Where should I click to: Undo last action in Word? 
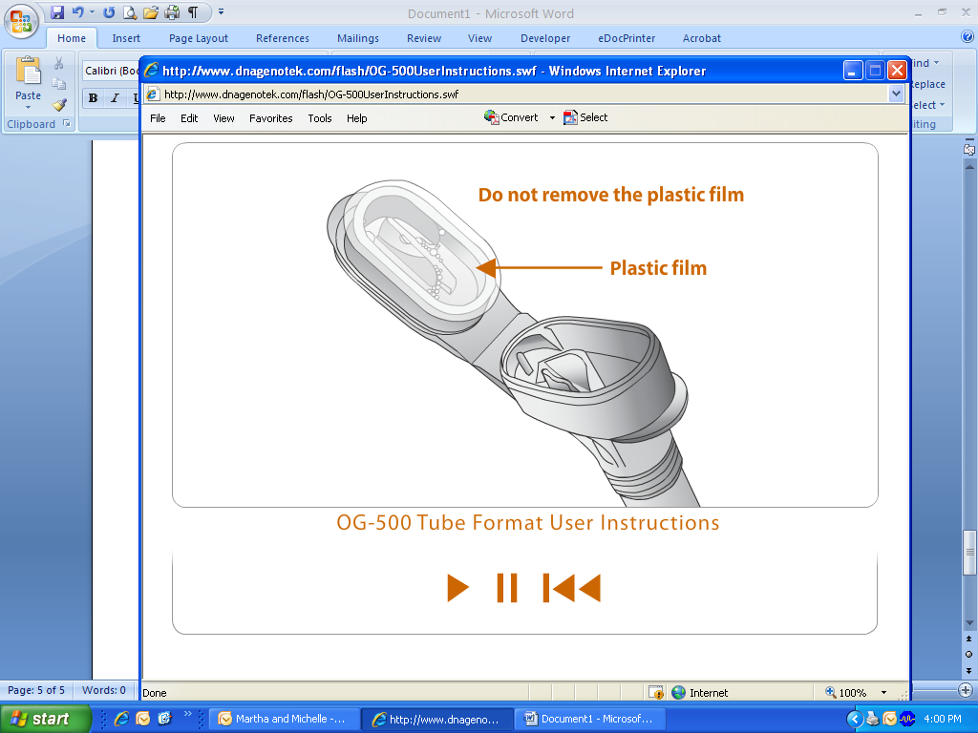tap(77, 11)
